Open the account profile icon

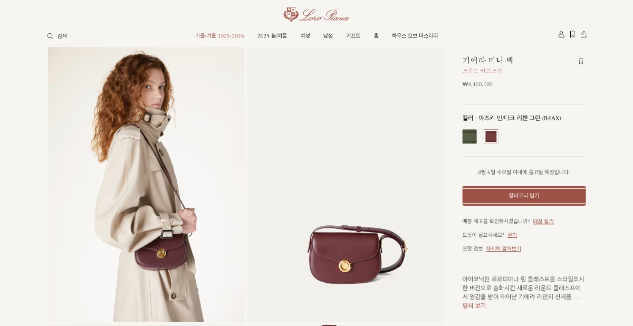point(561,34)
